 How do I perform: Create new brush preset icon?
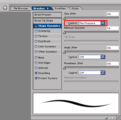106,118
